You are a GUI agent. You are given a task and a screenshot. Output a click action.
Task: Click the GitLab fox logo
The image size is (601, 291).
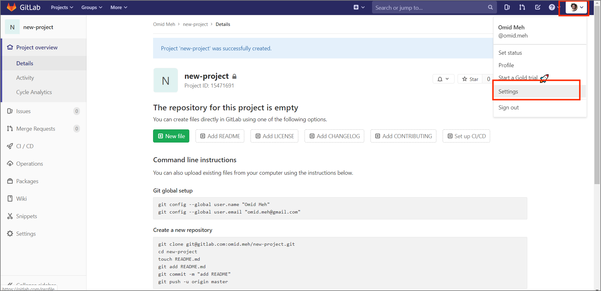click(12, 7)
